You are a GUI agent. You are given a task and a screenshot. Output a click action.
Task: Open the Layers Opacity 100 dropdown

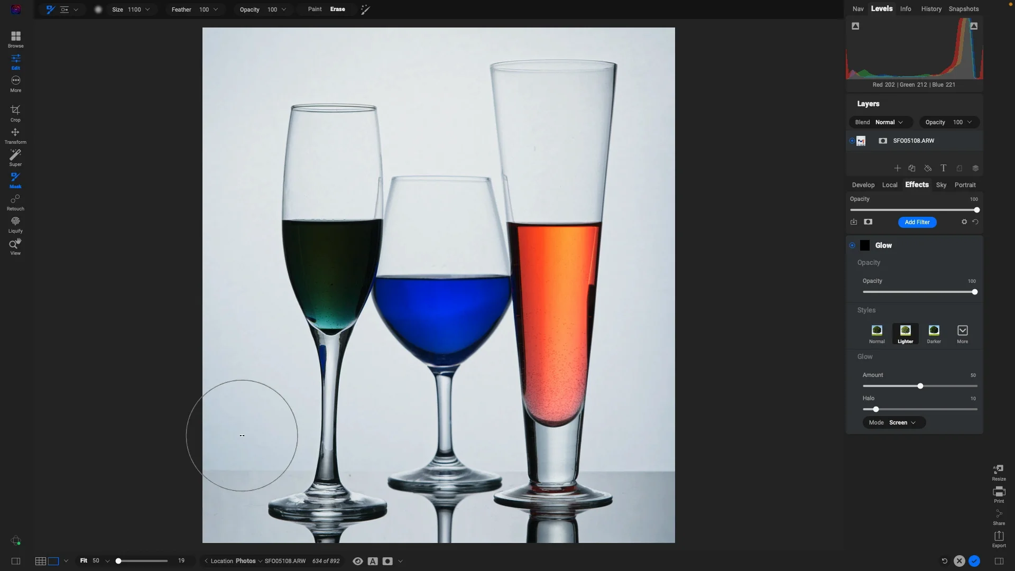pos(949,122)
